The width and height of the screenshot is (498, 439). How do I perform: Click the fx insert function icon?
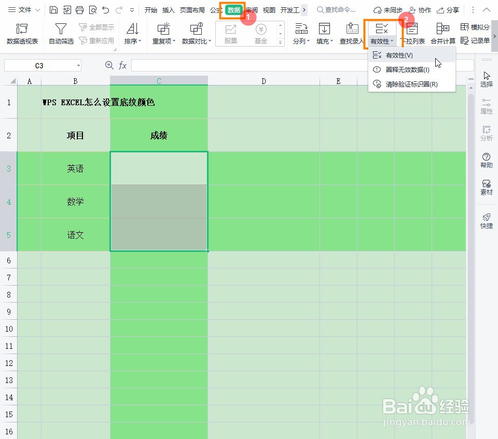(122, 65)
